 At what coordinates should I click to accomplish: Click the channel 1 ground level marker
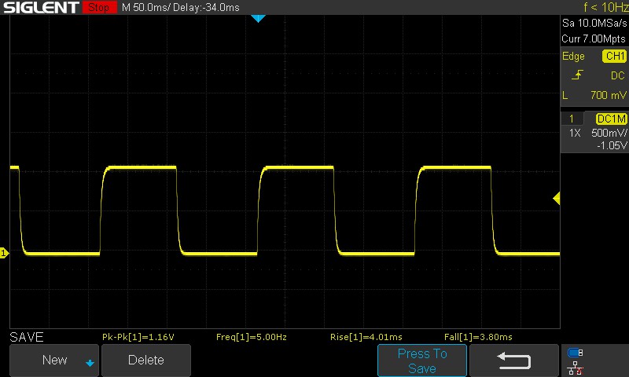point(4,253)
